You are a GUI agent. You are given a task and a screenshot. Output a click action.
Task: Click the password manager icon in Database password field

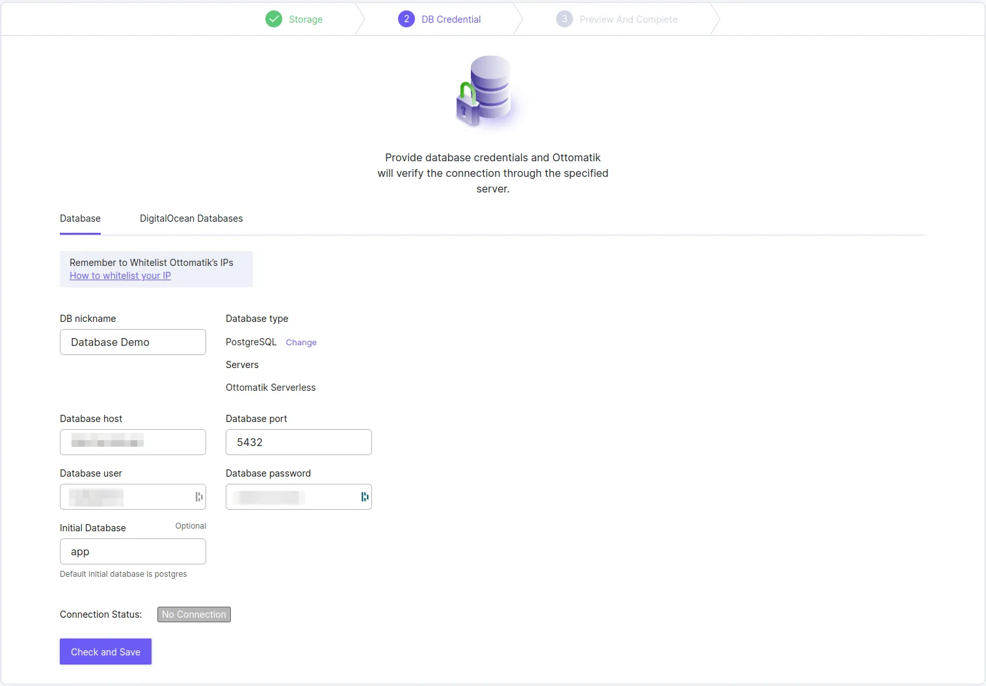(x=365, y=497)
